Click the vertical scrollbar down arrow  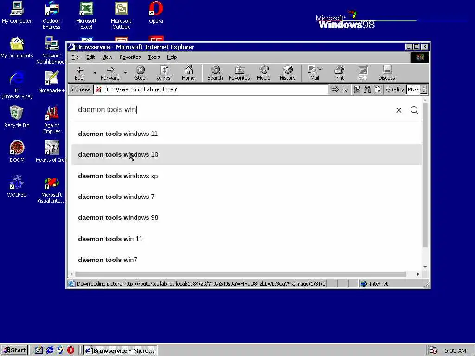[x=425, y=267]
